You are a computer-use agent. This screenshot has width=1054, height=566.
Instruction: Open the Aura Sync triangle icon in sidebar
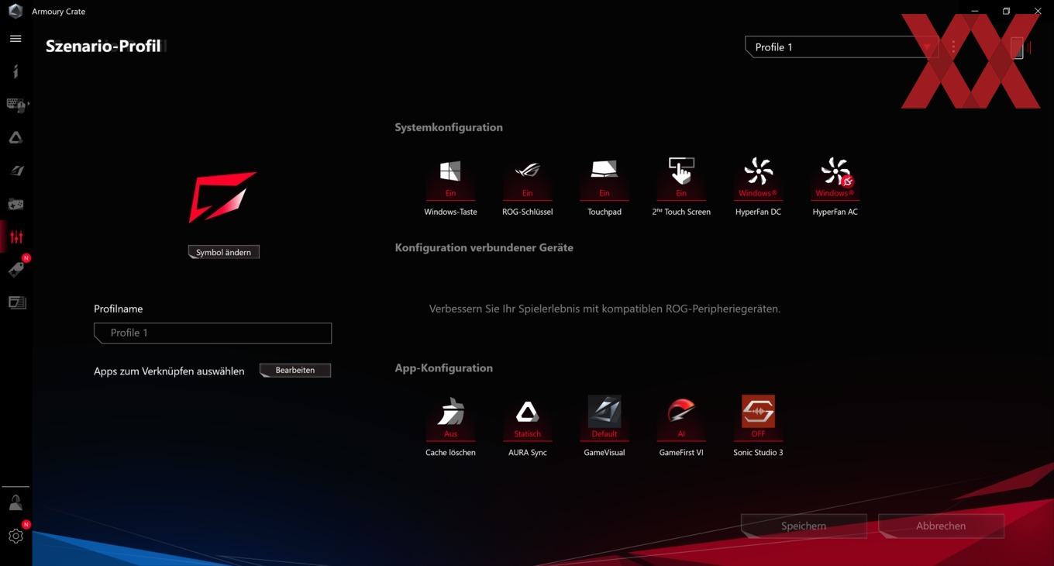pyautogui.click(x=15, y=138)
